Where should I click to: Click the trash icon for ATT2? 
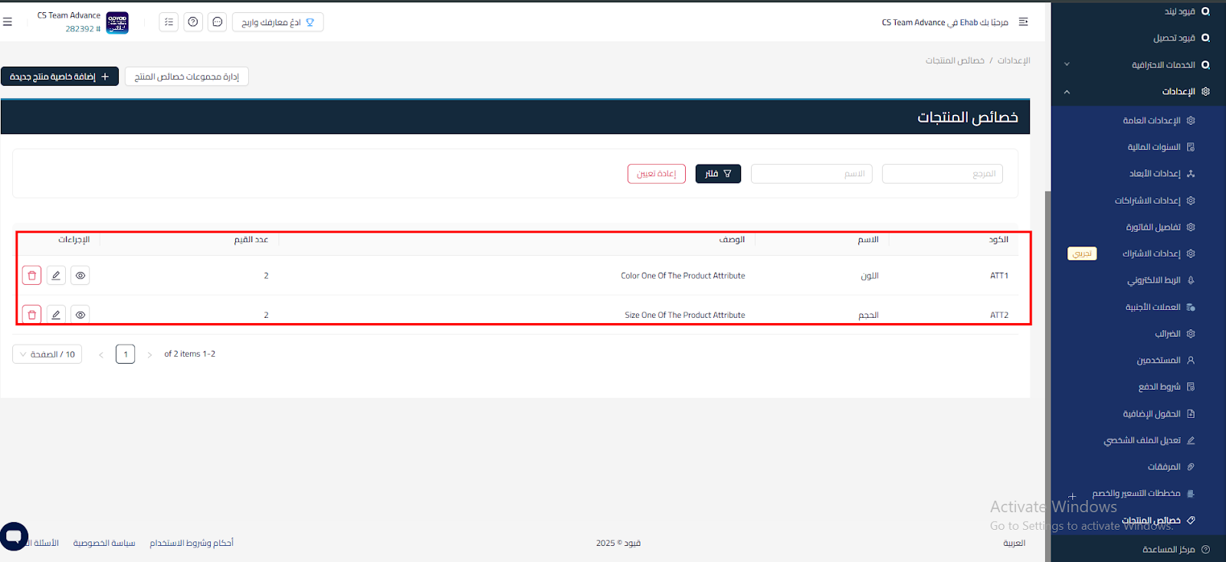(x=31, y=314)
